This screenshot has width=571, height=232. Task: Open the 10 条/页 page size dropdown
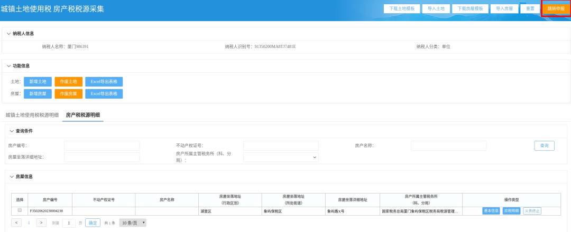(133, 223)
